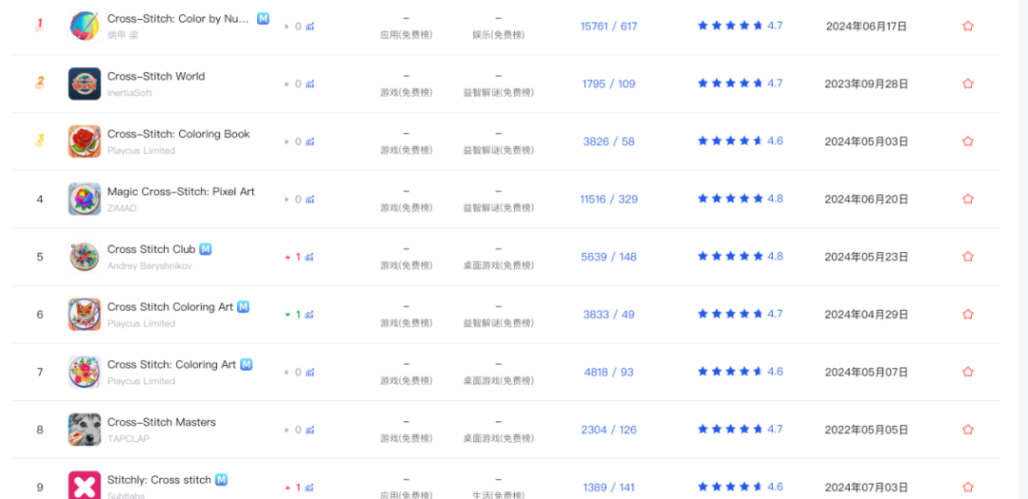View ratings count 2304 / 126

tap(608, 430)
